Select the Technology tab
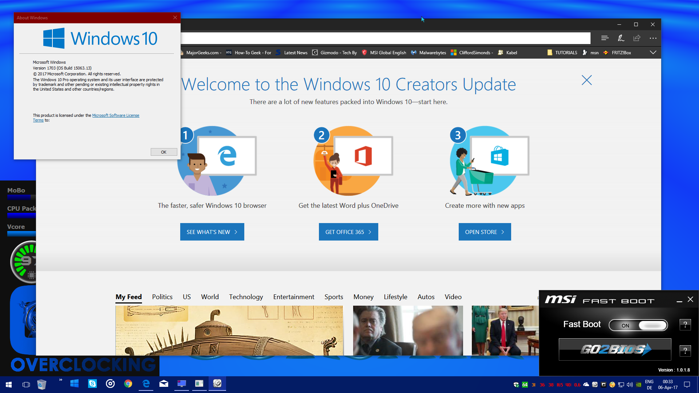 point(246,297)
